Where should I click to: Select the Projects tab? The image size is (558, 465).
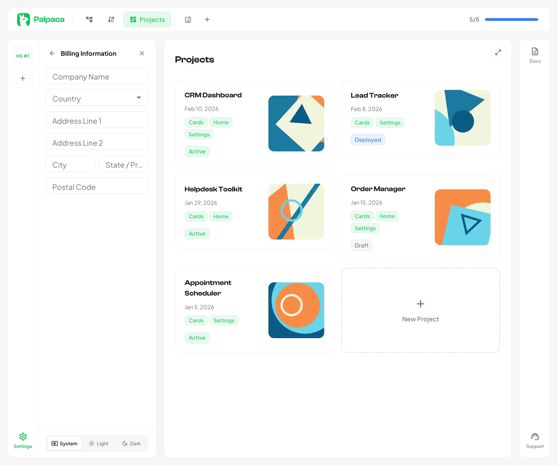(x=147, y=19)
